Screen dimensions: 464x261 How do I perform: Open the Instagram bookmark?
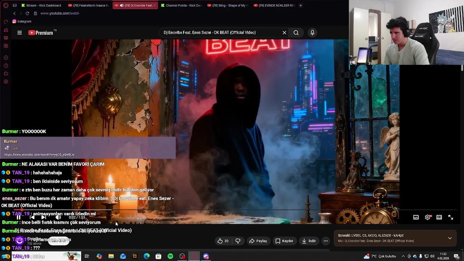click(22, 21)
